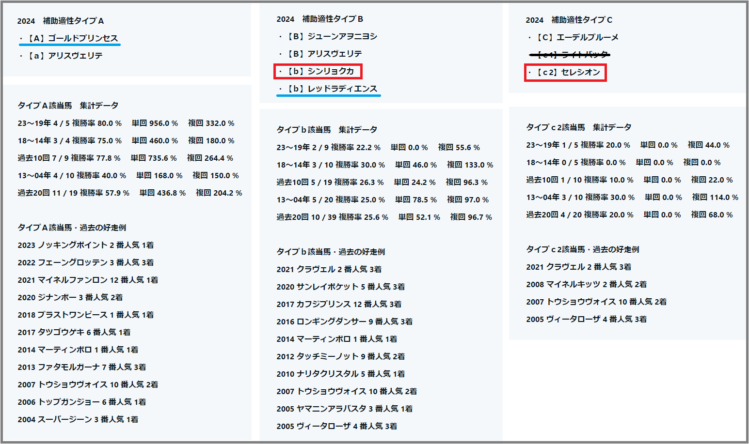Select the heading 2024 補助適性タイプB
The height and width of the screenshot is (444, 749).
click(320, 19)
